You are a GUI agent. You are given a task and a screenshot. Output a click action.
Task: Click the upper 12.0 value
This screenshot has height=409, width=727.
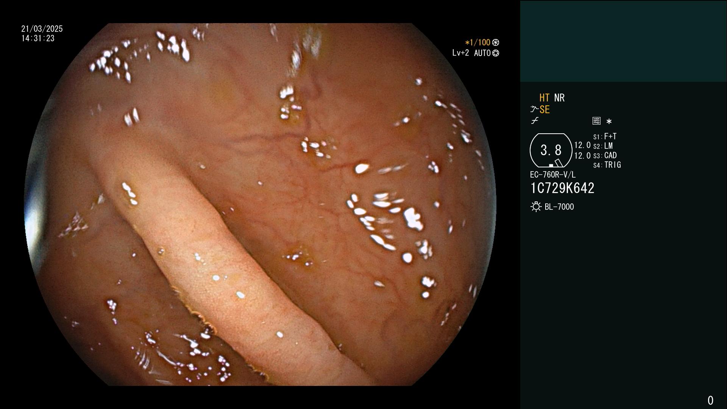(582, 145)
